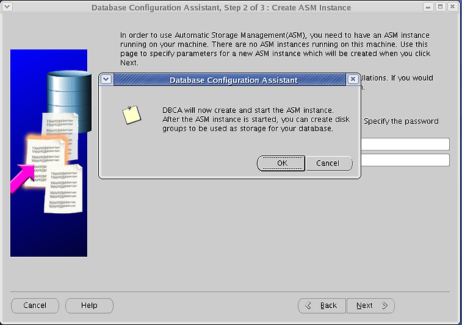
Task: Click the 'Specify the password' label text
Action: coord(401,121)
